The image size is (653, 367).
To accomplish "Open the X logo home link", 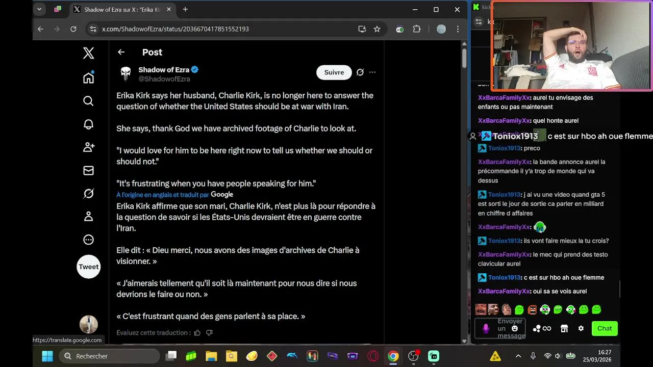I will pyautogui.click(x=88, y=53).
